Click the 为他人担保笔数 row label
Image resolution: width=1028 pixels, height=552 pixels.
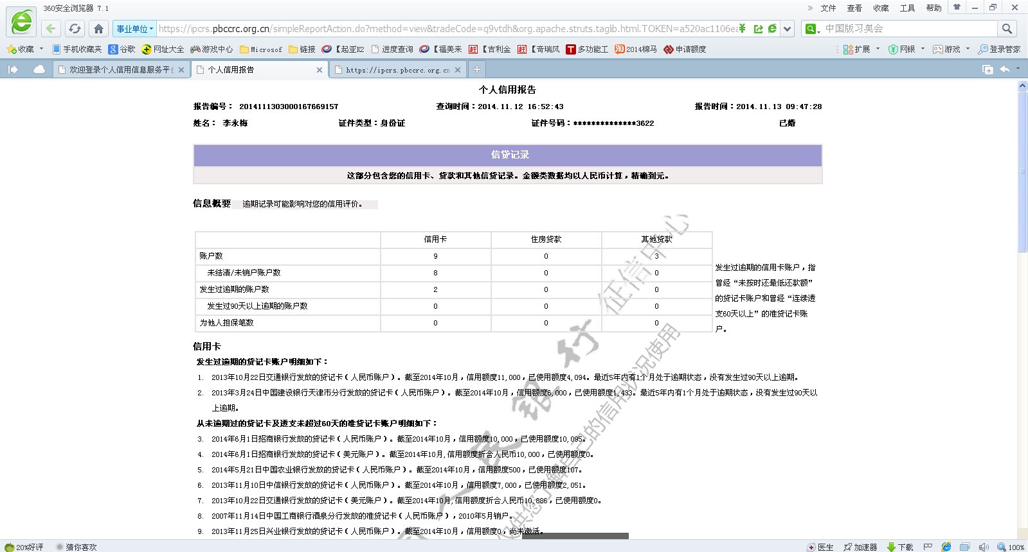[226, 323]
